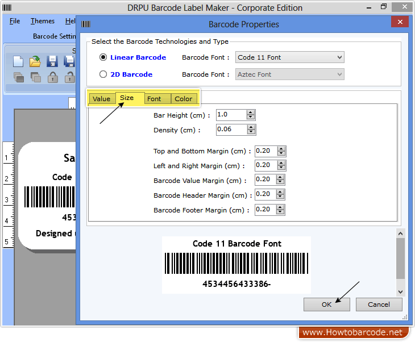This screenshot has width=415, height=342.
Task: Click the Send to Back icon
Action: pos(35,77)
